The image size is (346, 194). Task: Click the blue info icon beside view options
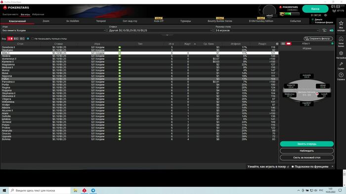click(28, 38)
